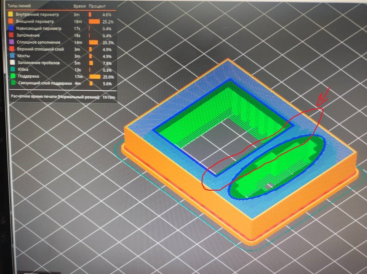Toggle visibility of Внутренний периметр lines
This screenshot has height=274, width=367.
tap(37, 15)
